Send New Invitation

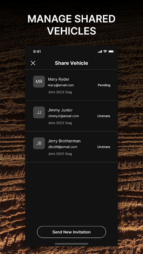click(x=71, y=232)
